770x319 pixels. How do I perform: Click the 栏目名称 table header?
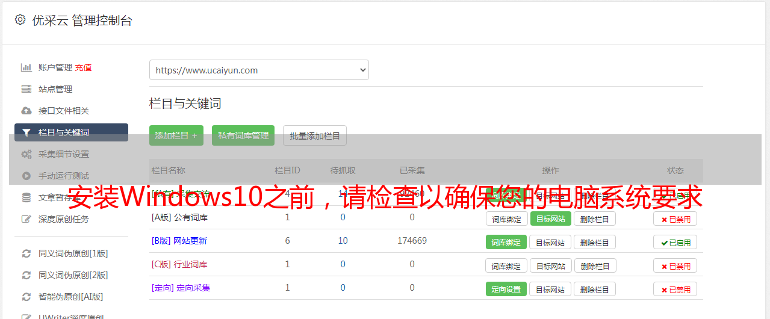click(x=169, y=170)
